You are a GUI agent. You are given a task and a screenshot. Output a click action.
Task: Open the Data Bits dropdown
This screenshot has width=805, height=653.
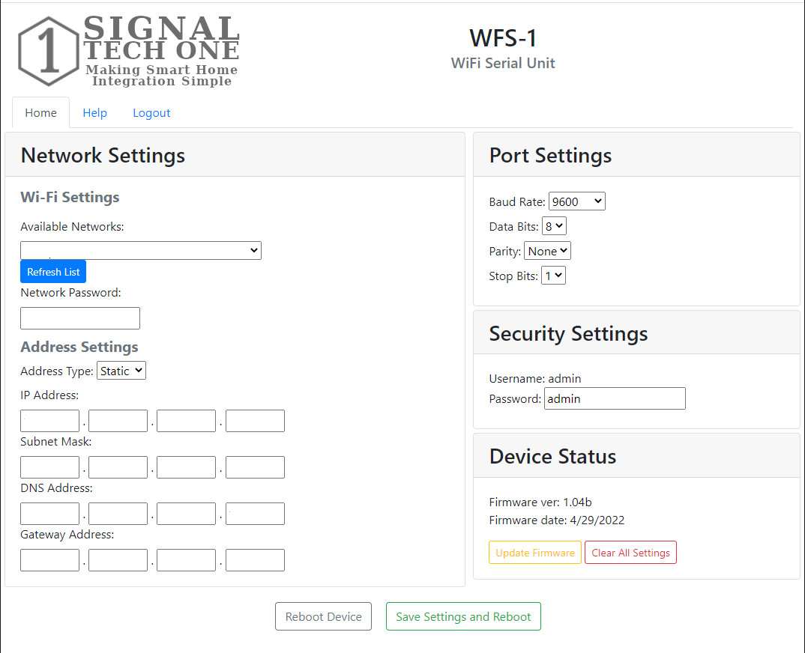[x=554, y=225]
